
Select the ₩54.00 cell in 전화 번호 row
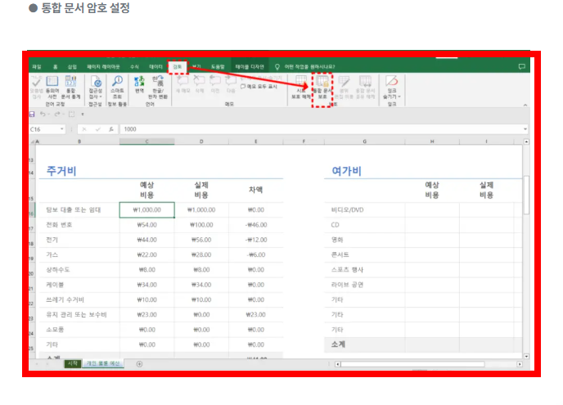pos(146,225)
